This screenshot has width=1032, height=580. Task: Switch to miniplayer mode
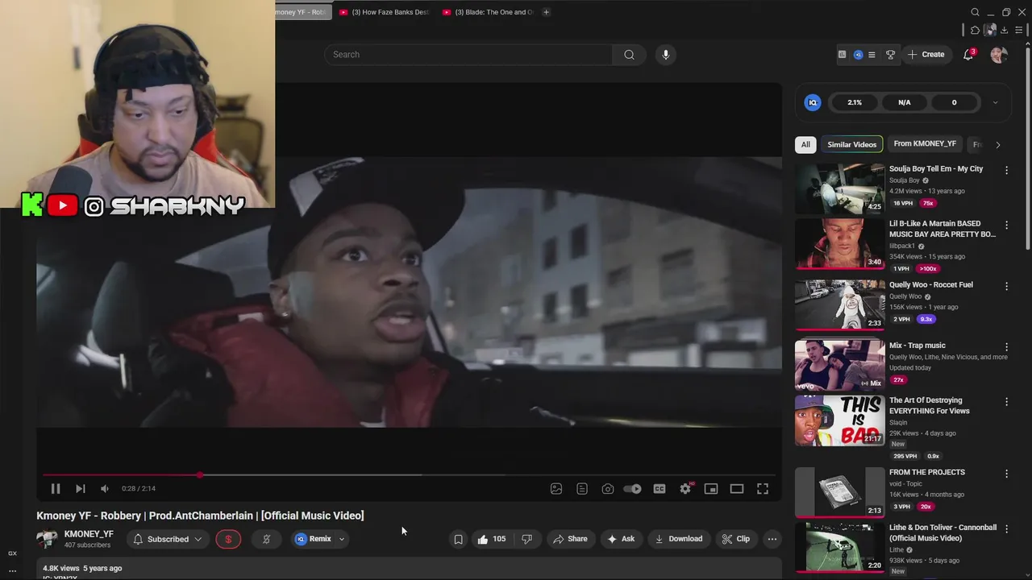click(711, 488)
